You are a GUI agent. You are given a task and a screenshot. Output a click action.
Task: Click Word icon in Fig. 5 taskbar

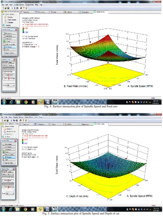(x=47, y=209)
